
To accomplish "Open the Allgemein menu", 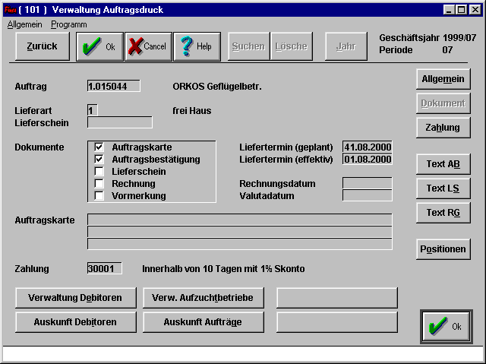I will (x=24, y=24).
